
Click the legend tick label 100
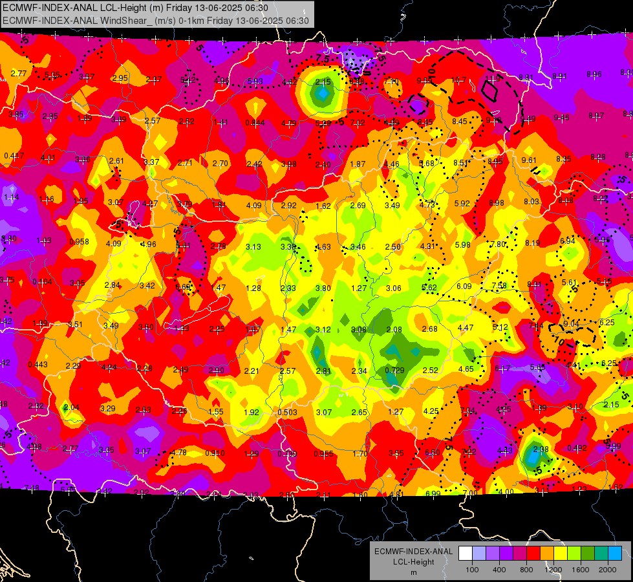click(x=472, y=570)
